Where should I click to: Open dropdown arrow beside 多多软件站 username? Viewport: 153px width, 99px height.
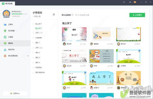point(22,12)
